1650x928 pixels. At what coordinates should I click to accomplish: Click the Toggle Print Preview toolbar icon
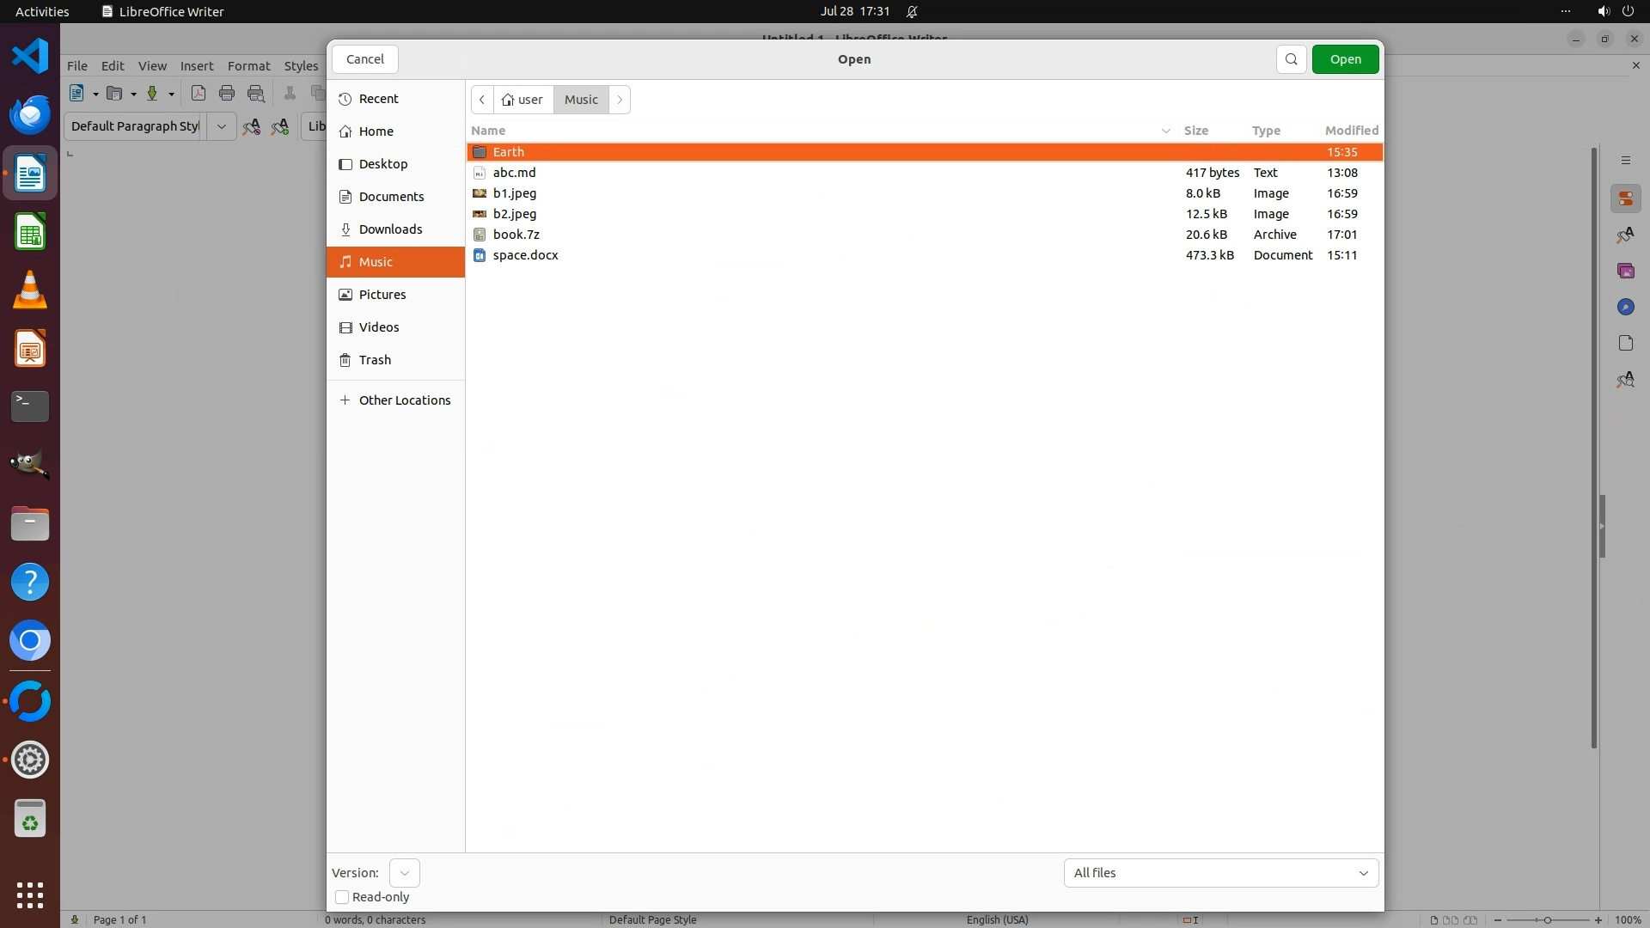point(256,94)
